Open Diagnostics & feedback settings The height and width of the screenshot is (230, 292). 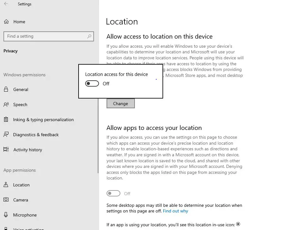[5, 135]
